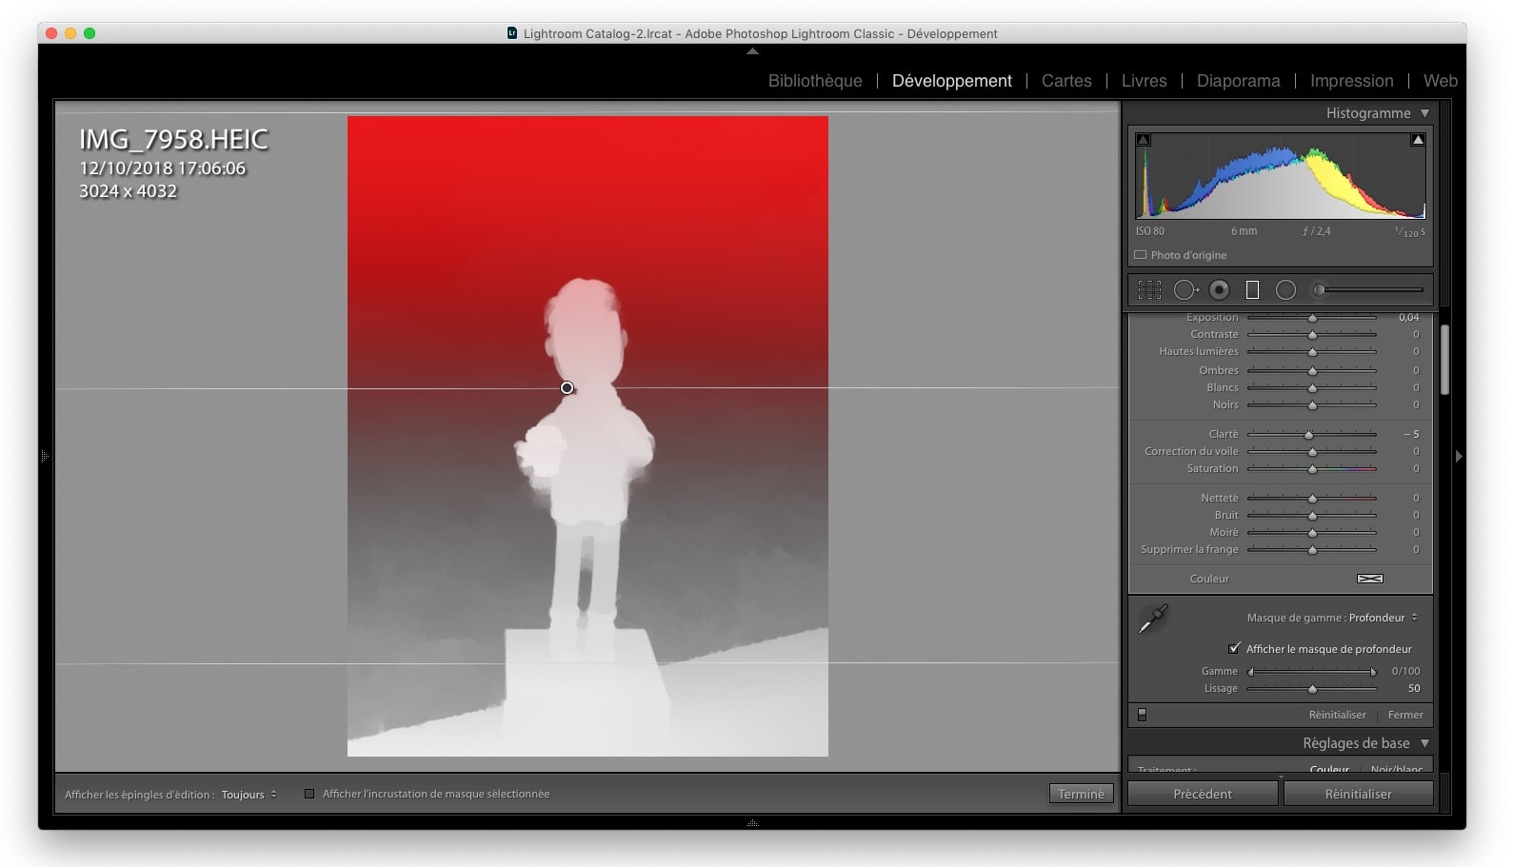Show the filmstrip via bottom edge arrow
The image size is (1514, 867).
click(x=752, y=822)
